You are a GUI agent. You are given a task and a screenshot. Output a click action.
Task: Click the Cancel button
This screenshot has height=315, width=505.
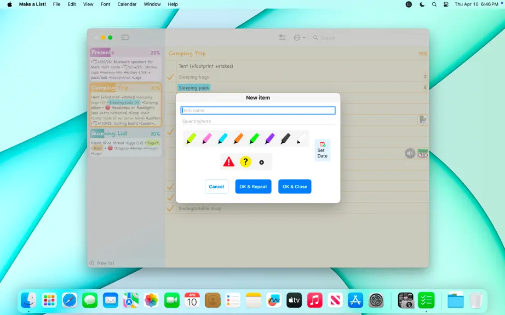click(216, 186)
